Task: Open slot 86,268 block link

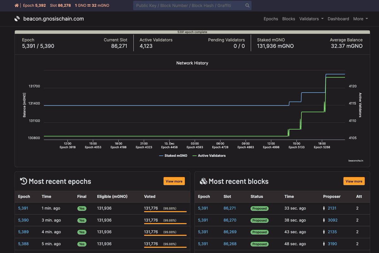Action: [x=230, y=244]
